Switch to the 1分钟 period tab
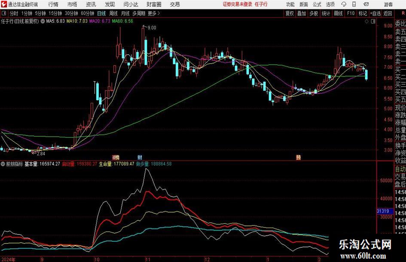This screenshot has width=406, height=262. [27, 13]
